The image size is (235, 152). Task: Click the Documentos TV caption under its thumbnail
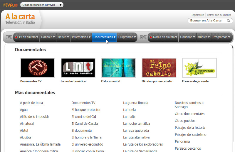[31, 81]
